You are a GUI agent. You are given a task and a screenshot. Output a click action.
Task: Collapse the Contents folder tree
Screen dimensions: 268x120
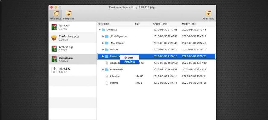tap(100, 30)
